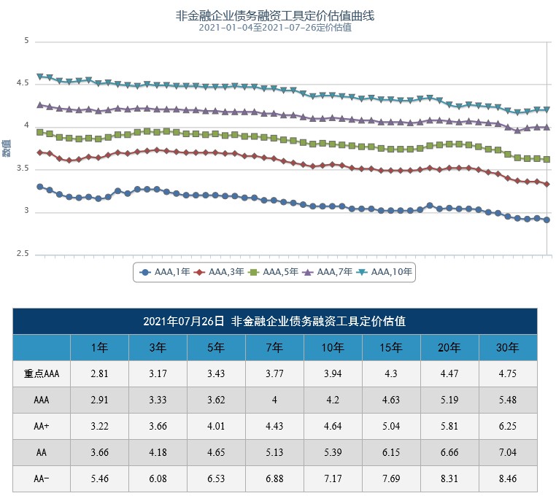Toggle the AAA,1年 series in legend
This screenshot has width=556, height=504.
(164, 272)
